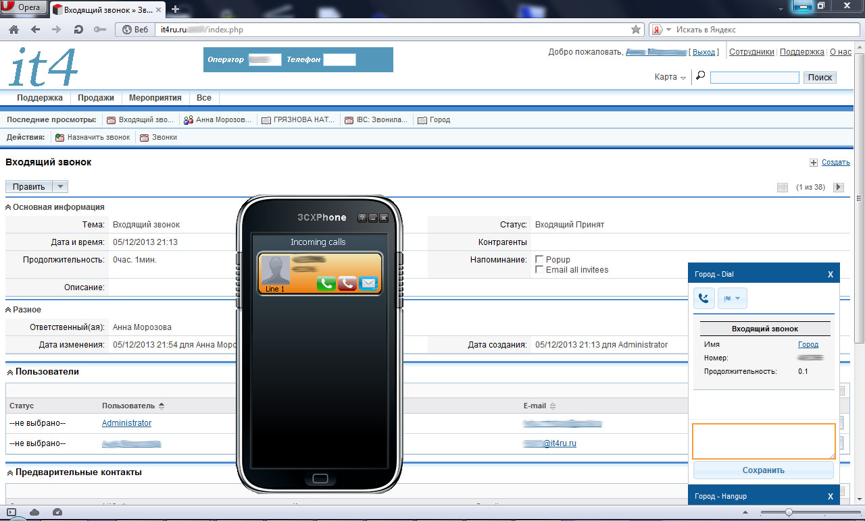Image resolution: width=865 pixels, height=521 pixels.
Task: Close the Входящий звонок browser tab
Action: pyautogui.click(x=159, y=9)
